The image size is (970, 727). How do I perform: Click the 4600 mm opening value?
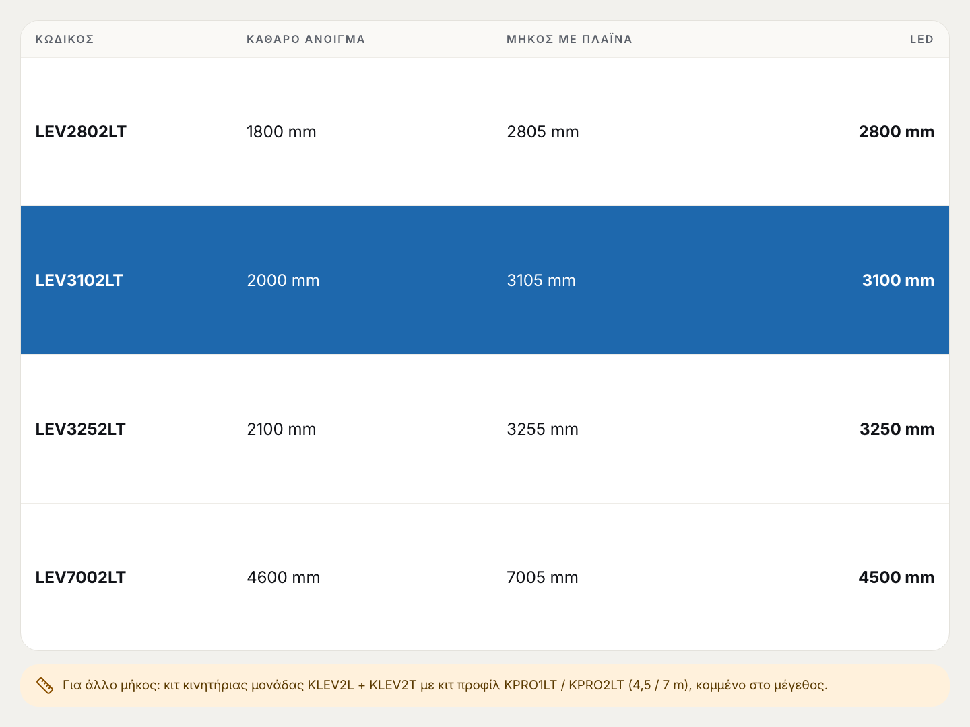click(284, 578)
